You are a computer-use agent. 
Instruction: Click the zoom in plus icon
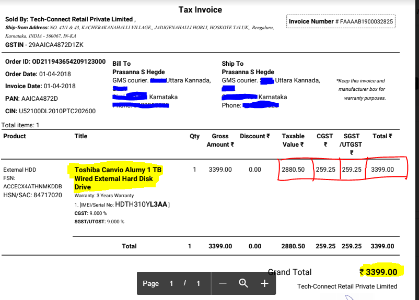264,283
